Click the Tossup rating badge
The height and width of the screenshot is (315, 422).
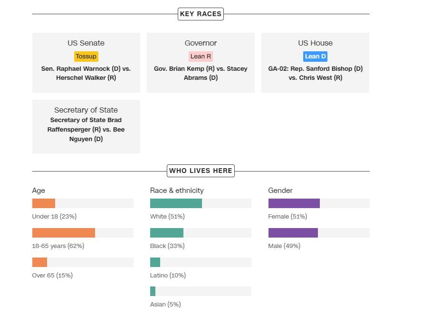tap(86, 57)
